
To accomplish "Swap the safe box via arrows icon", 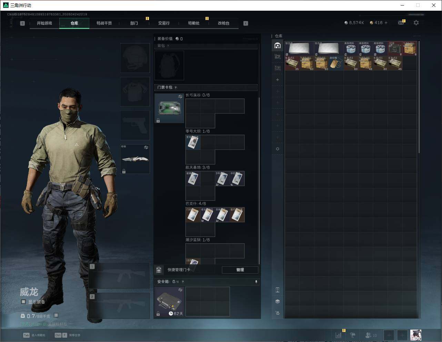I will (x=180, y=290).
